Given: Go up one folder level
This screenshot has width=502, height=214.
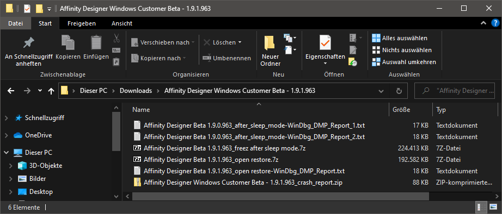Looking at the screenshot, I should pyautogui.click(x=51, y=91).
